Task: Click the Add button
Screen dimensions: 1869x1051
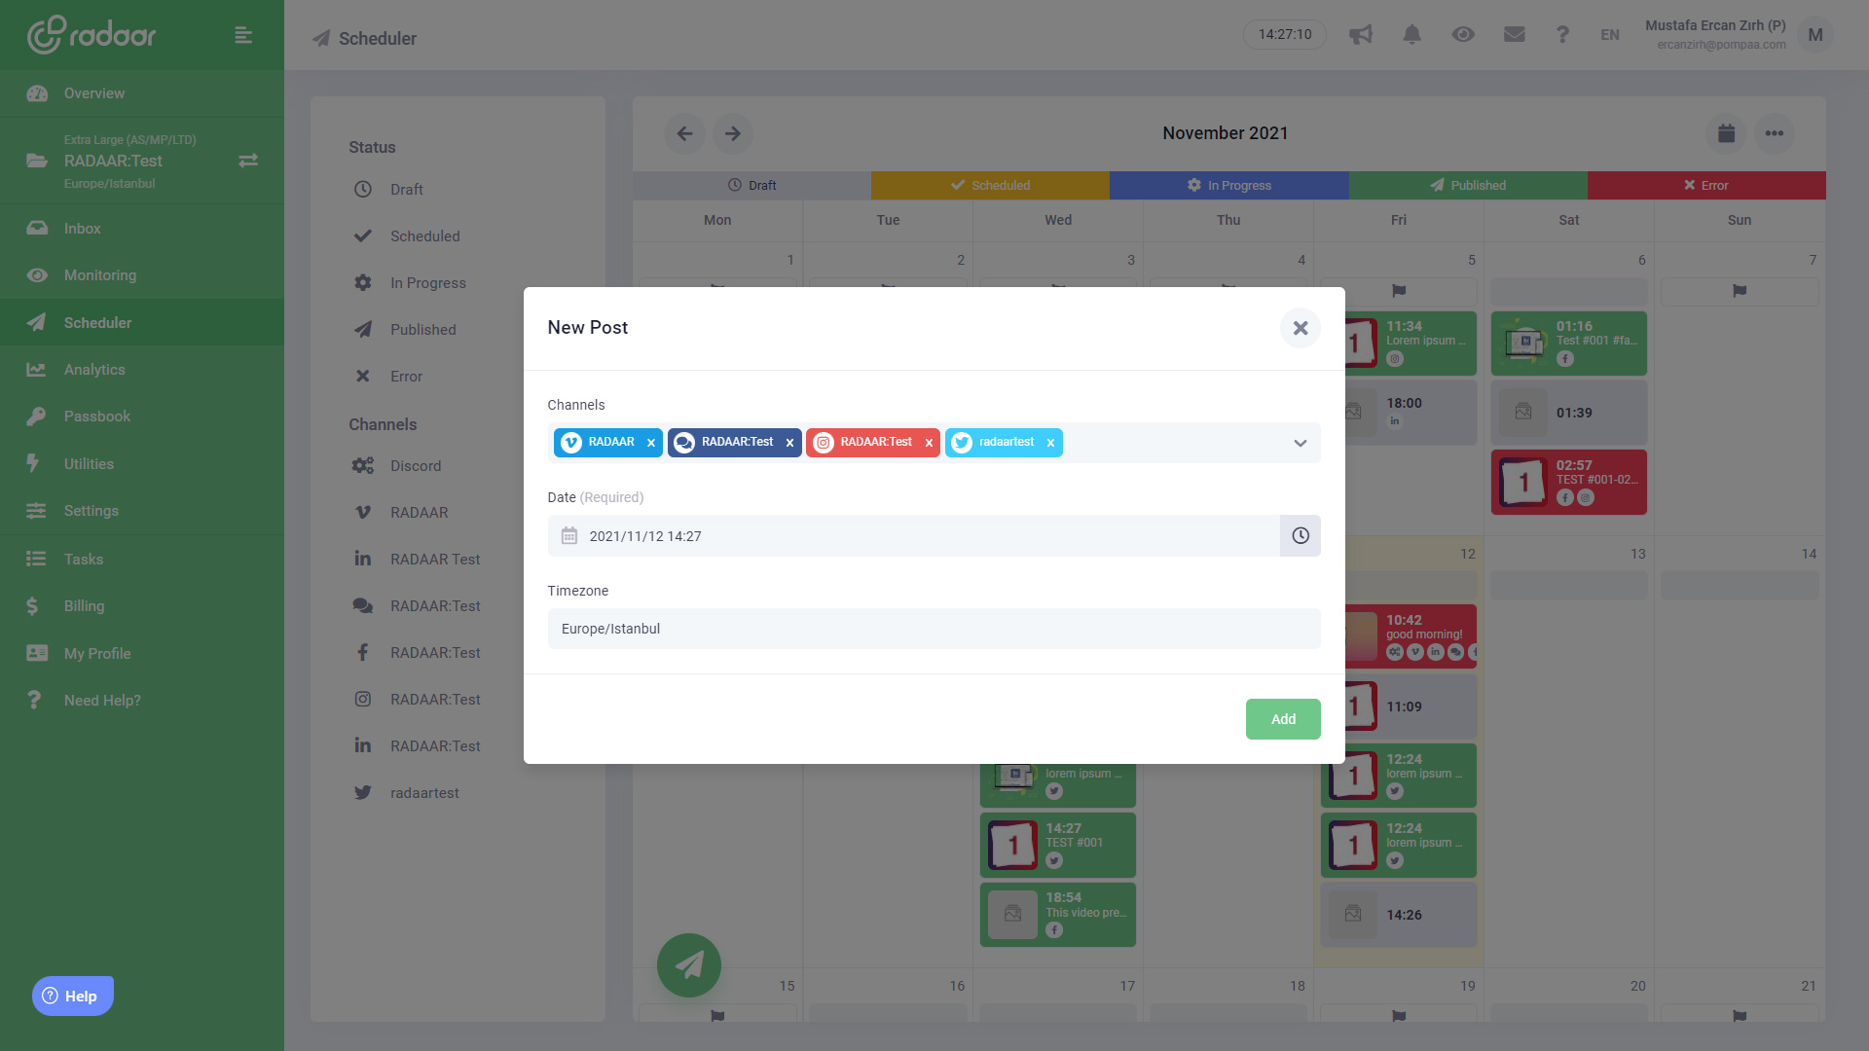Action: pos(1282,719)
